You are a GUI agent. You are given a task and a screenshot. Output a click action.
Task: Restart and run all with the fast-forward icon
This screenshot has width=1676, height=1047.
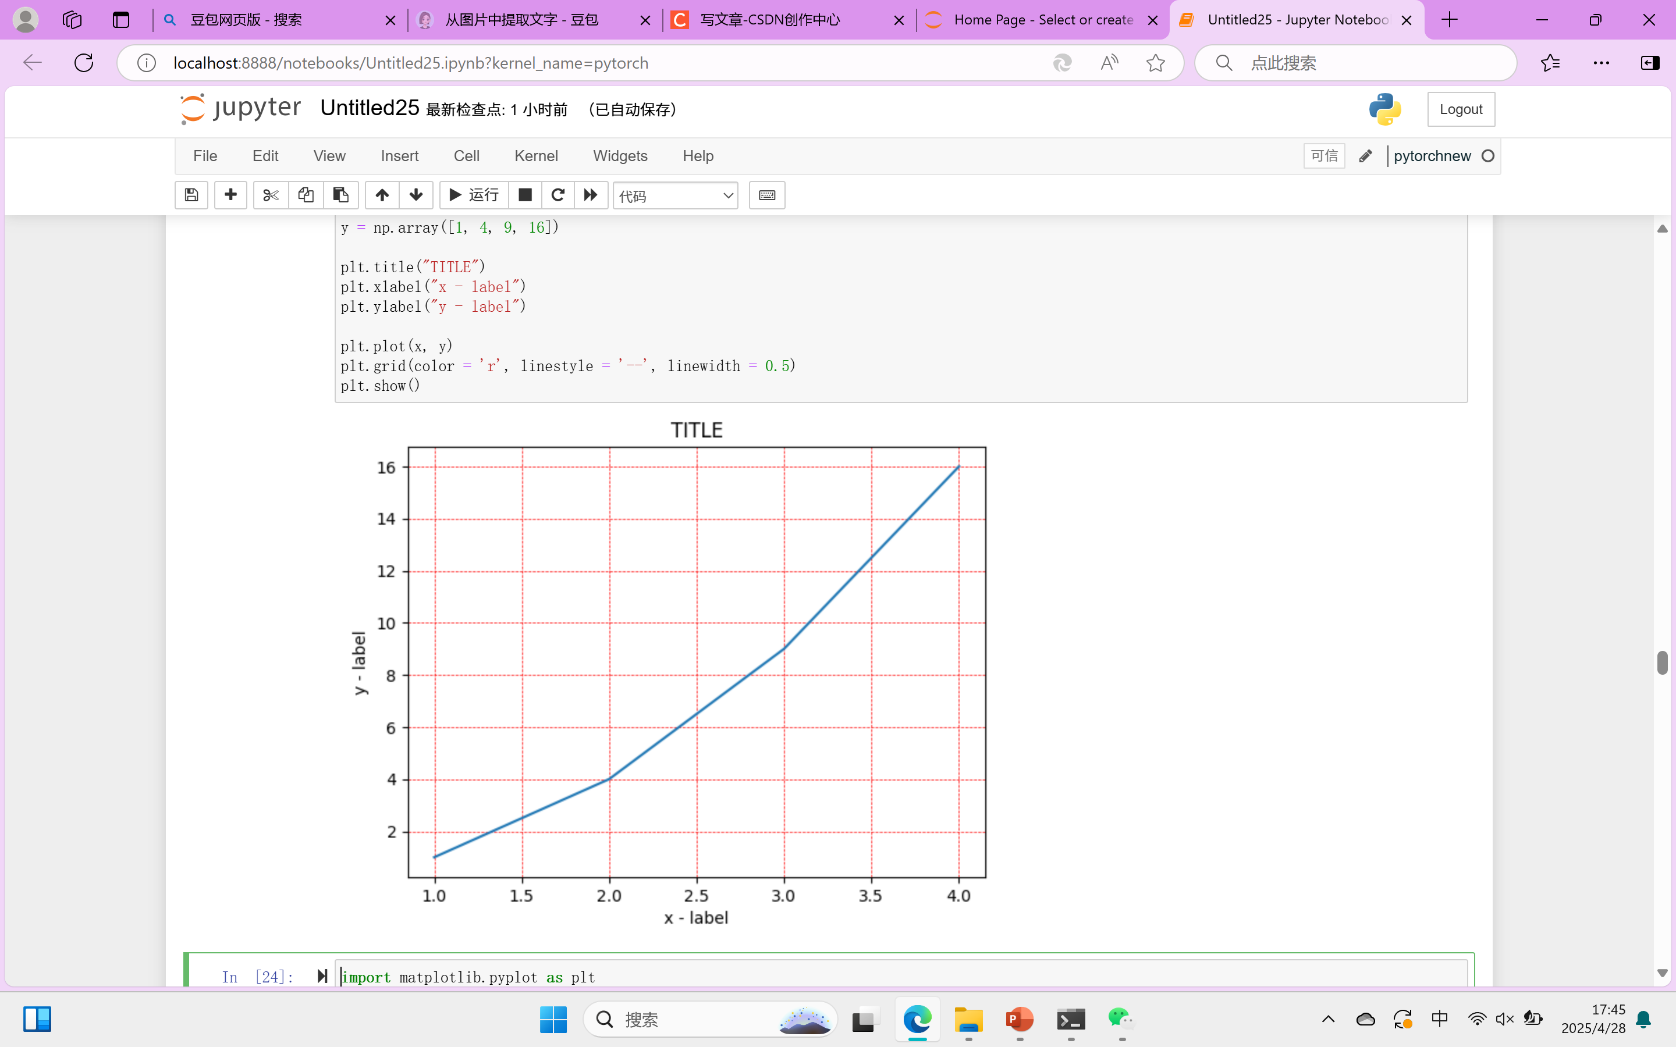point(590,195)
